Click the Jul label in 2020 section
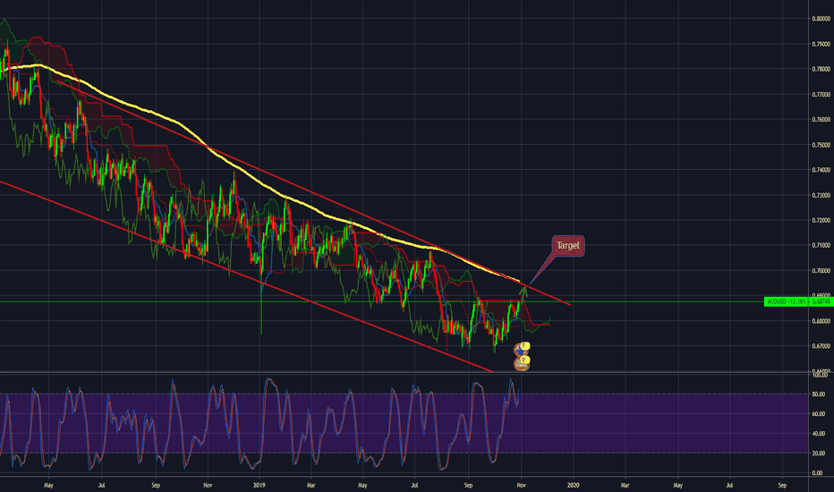The height and width of the screenshot is (492, 834). click(730, 485)
